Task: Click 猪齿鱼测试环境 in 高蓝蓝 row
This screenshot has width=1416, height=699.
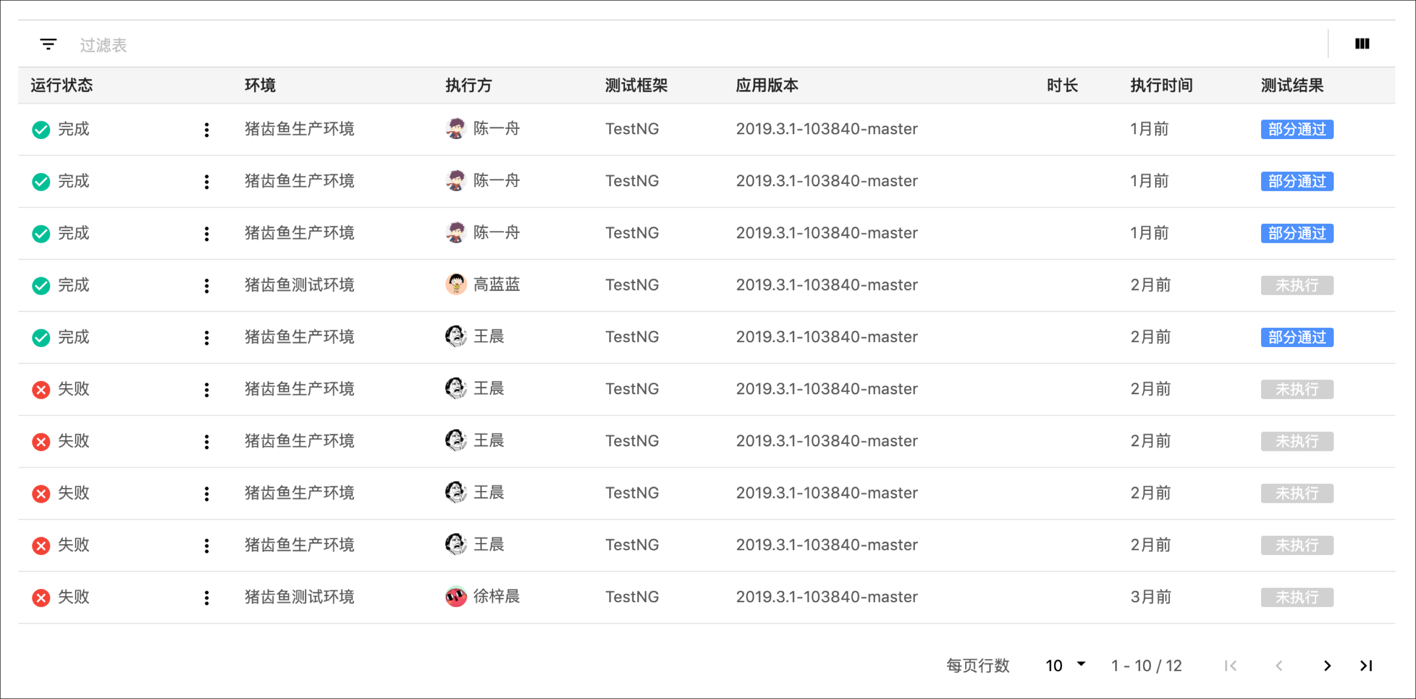Action: click(299, 285)
